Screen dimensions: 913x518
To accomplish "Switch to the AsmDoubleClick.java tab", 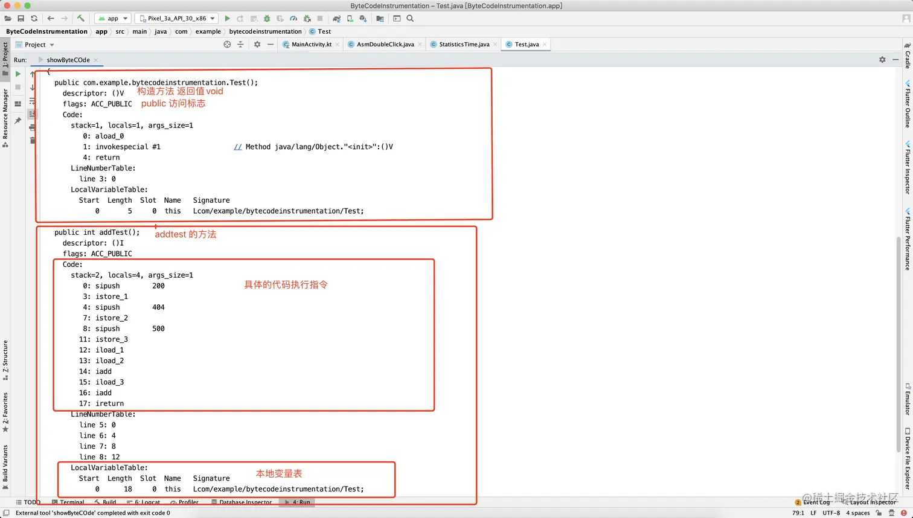I will pyautogui.click(x=385, y=45).
